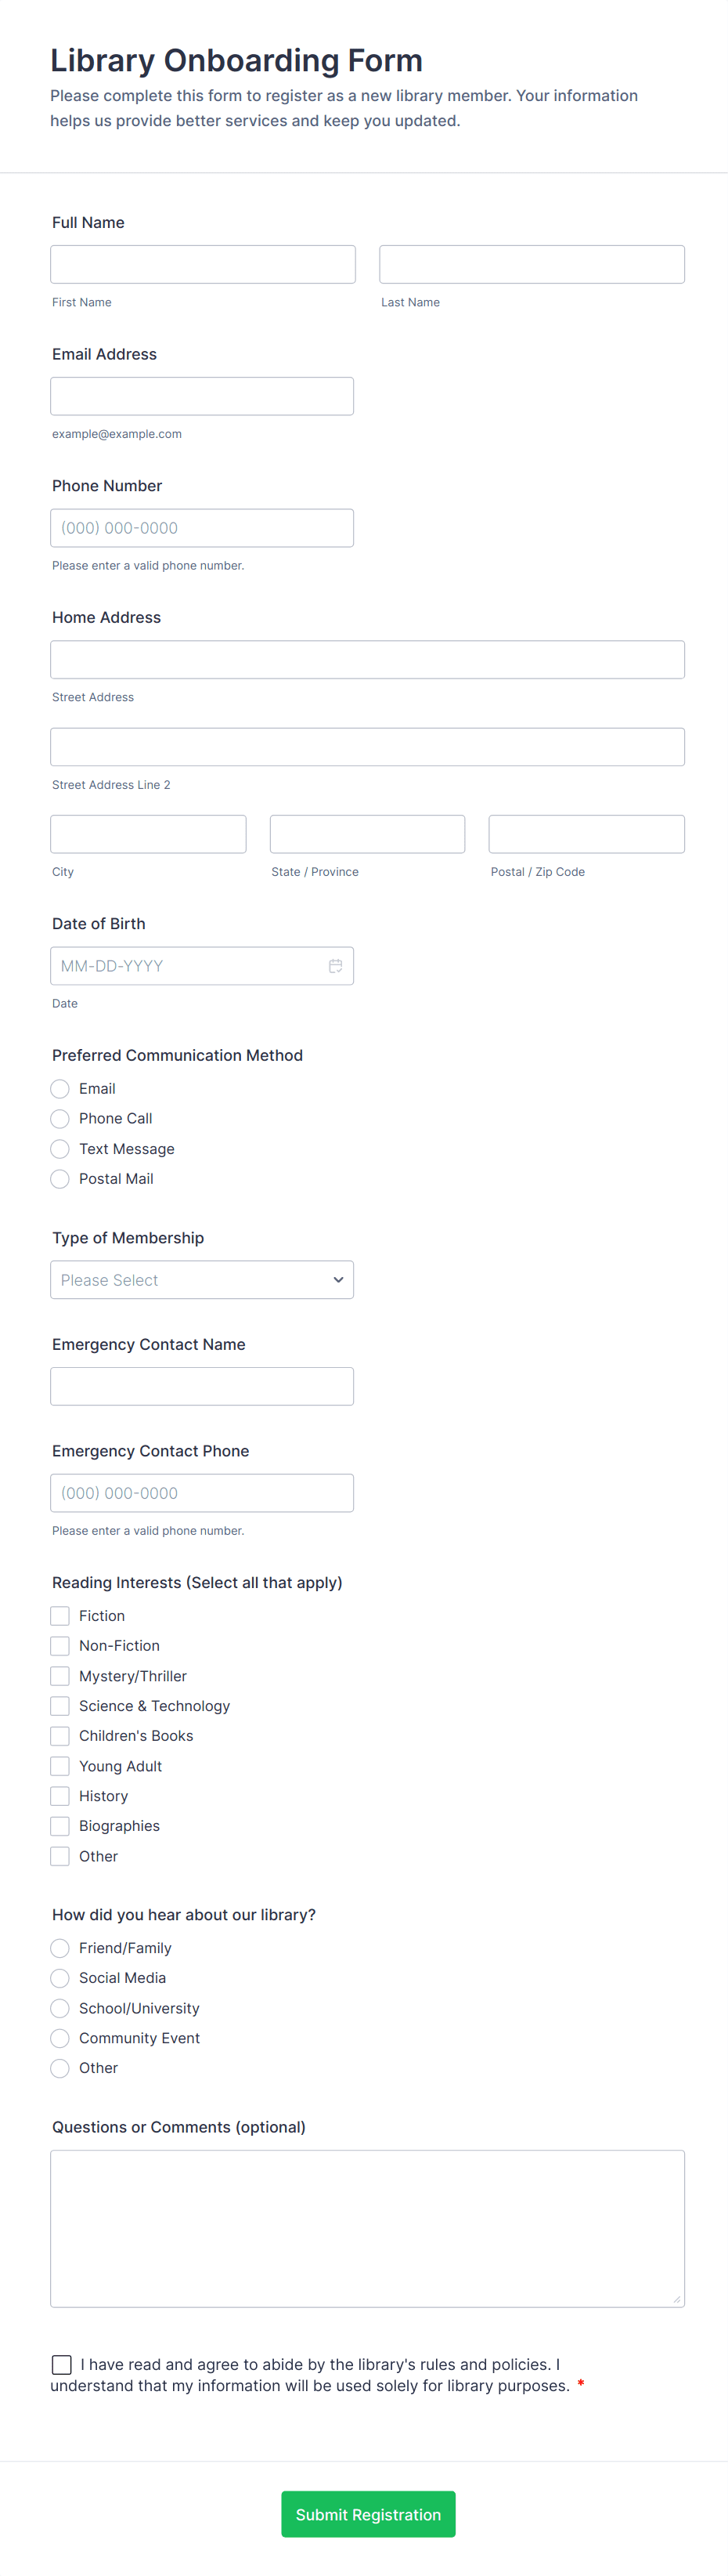Tick the Mystery/Thriller checkbox
This screenshot has width=728, height=2576.
60,1676
